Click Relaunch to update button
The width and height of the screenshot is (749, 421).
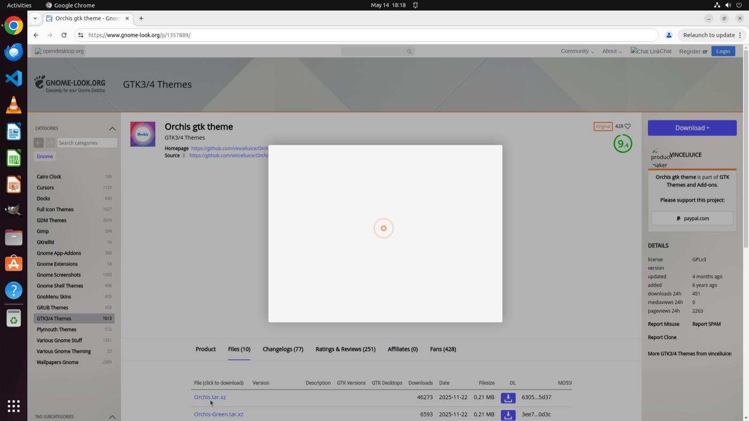coord(709,35)
